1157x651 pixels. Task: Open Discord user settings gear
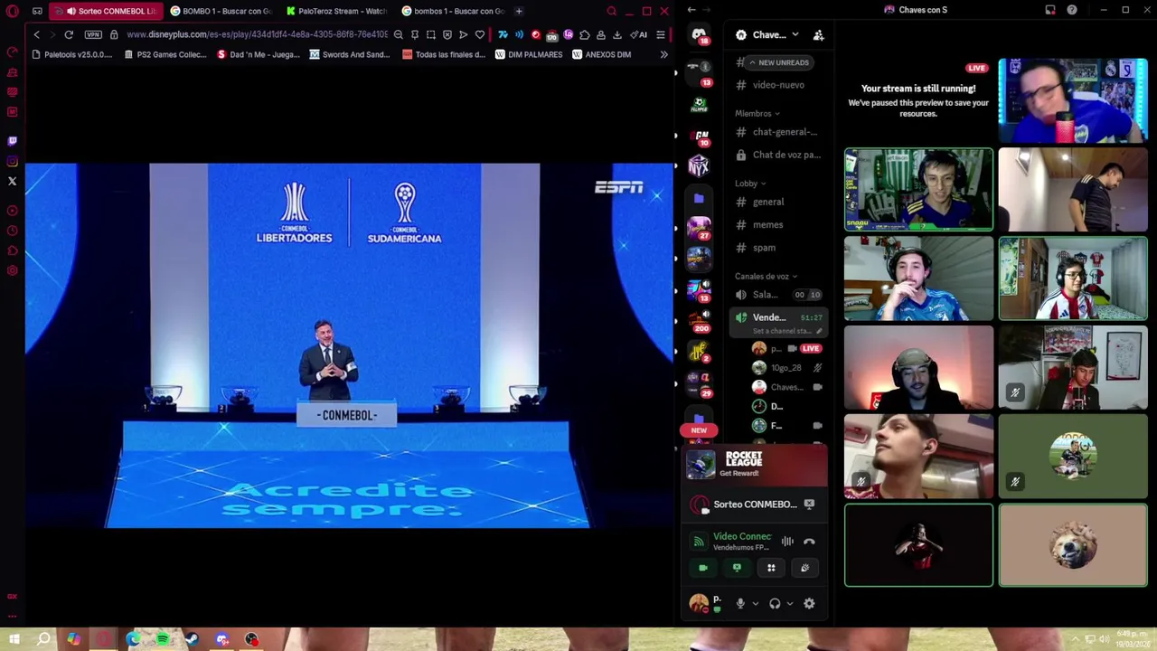(x=809, y=603)
